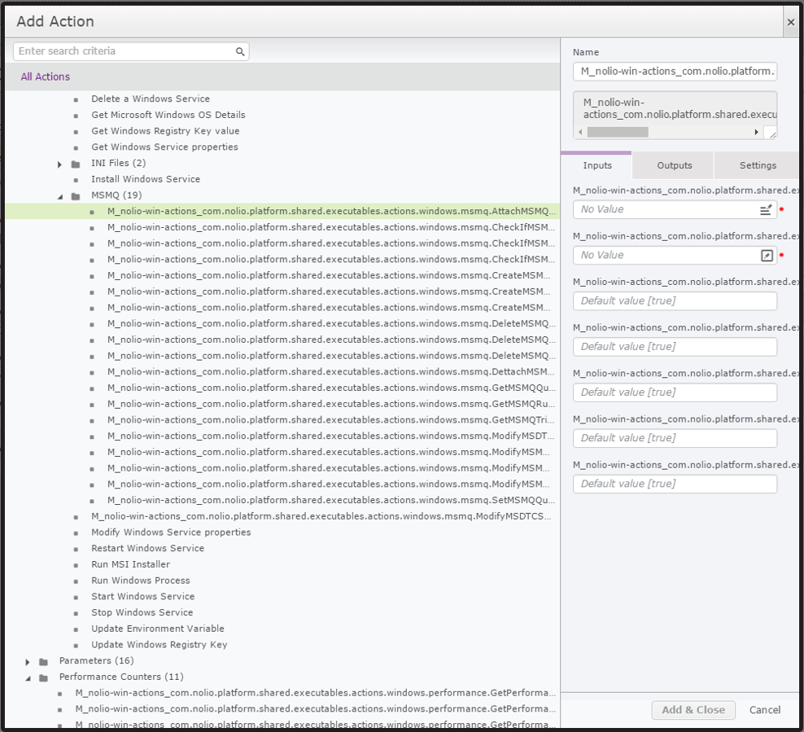
Task: Expand the INI Files (2) folder
Action: point(59,164)
